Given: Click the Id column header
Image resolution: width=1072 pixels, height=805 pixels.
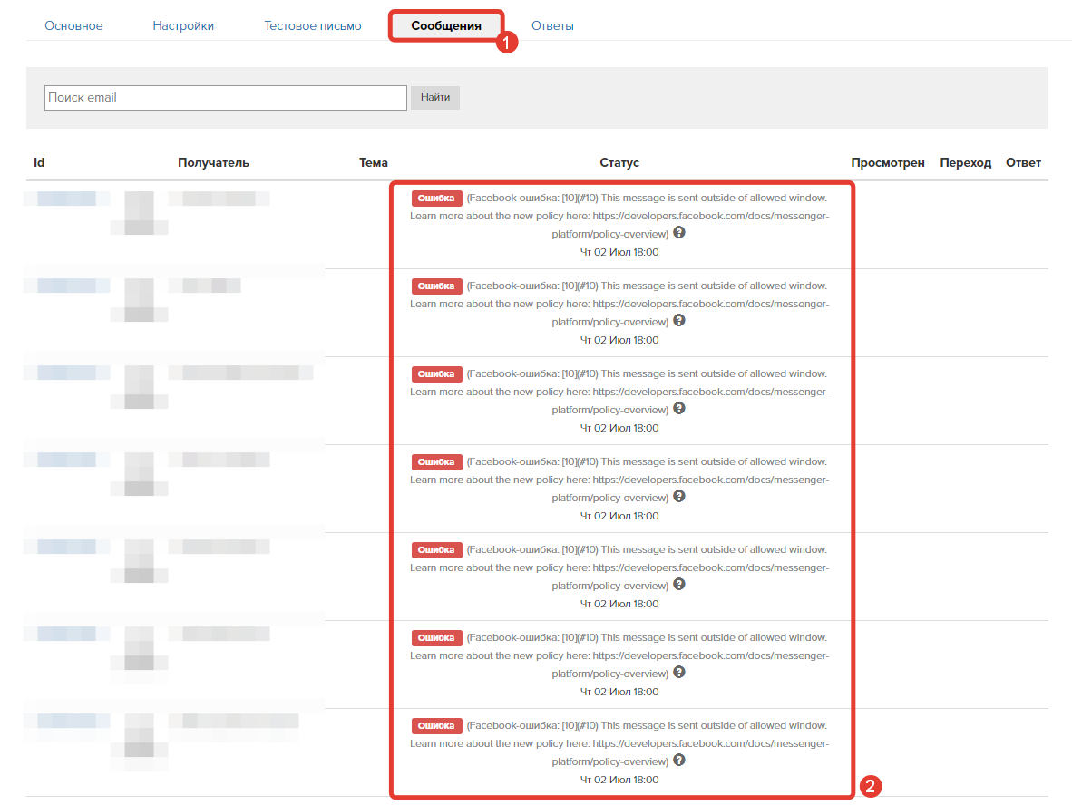Looking at the screenshot, I should [39, 162].
